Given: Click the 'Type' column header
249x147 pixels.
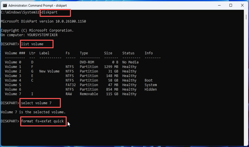Looking at the screenshot, I should click(84, 53).
